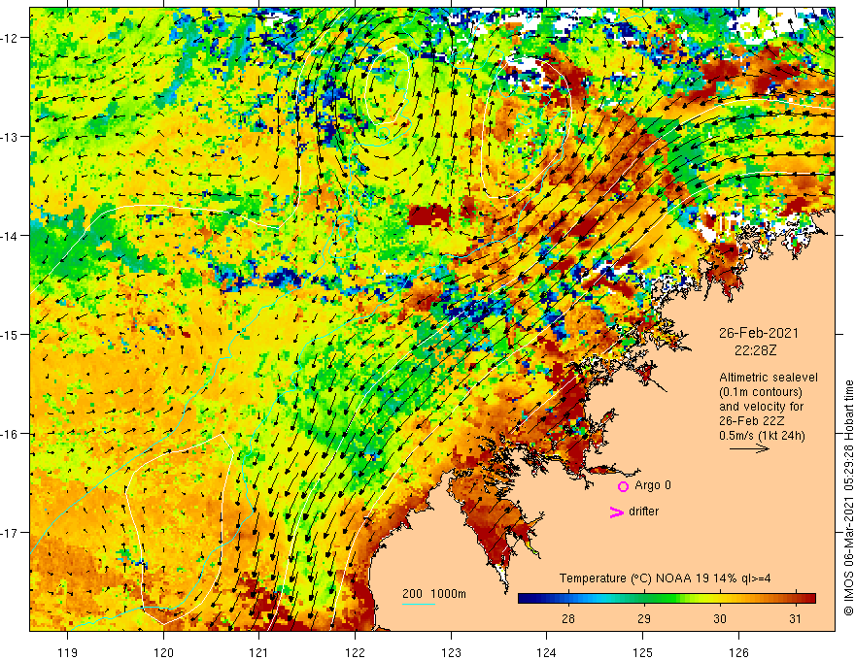
Task: Click the color bar tick label 28
Action: (568, 618)
